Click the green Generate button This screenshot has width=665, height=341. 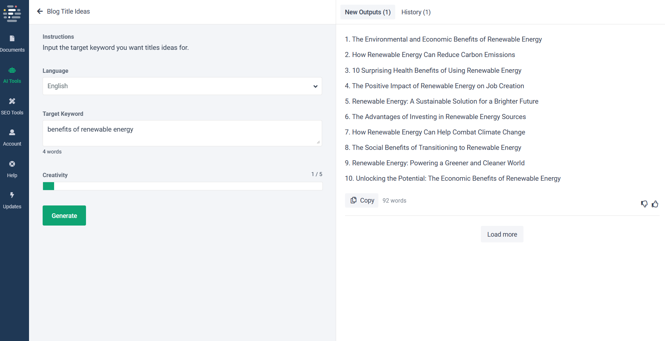click(64, 216)
